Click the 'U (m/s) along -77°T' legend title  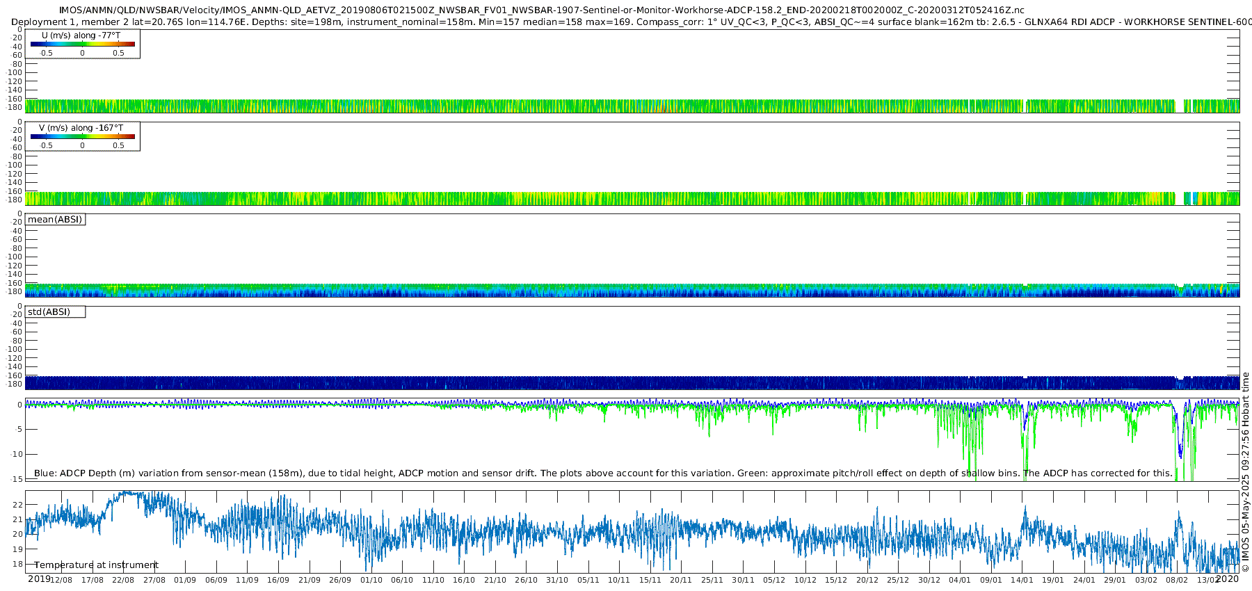[x=81, y=35]
